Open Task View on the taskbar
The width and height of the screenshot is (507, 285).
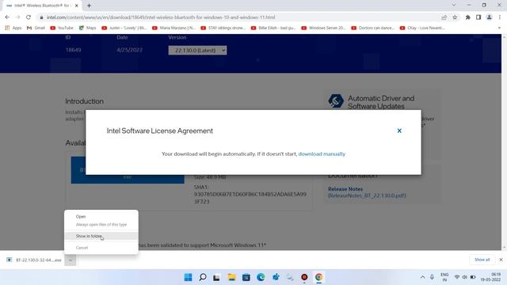(x=216, y=277)
